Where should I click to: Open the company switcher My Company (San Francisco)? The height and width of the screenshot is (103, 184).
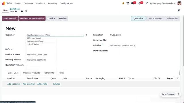point(162,3)
